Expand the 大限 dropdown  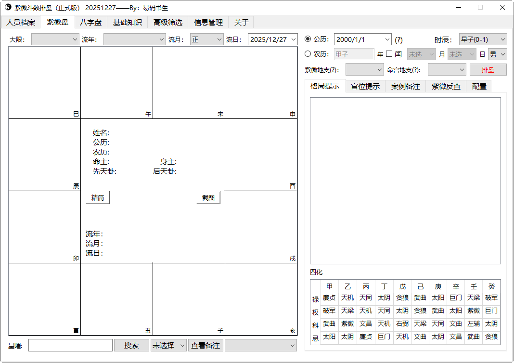pyautogui.click(x=55, y=39)
